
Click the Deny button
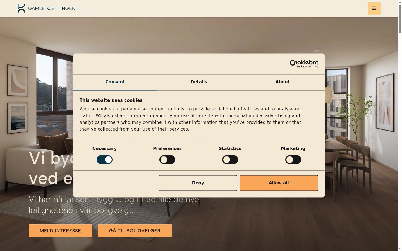(x=198, y=183)
